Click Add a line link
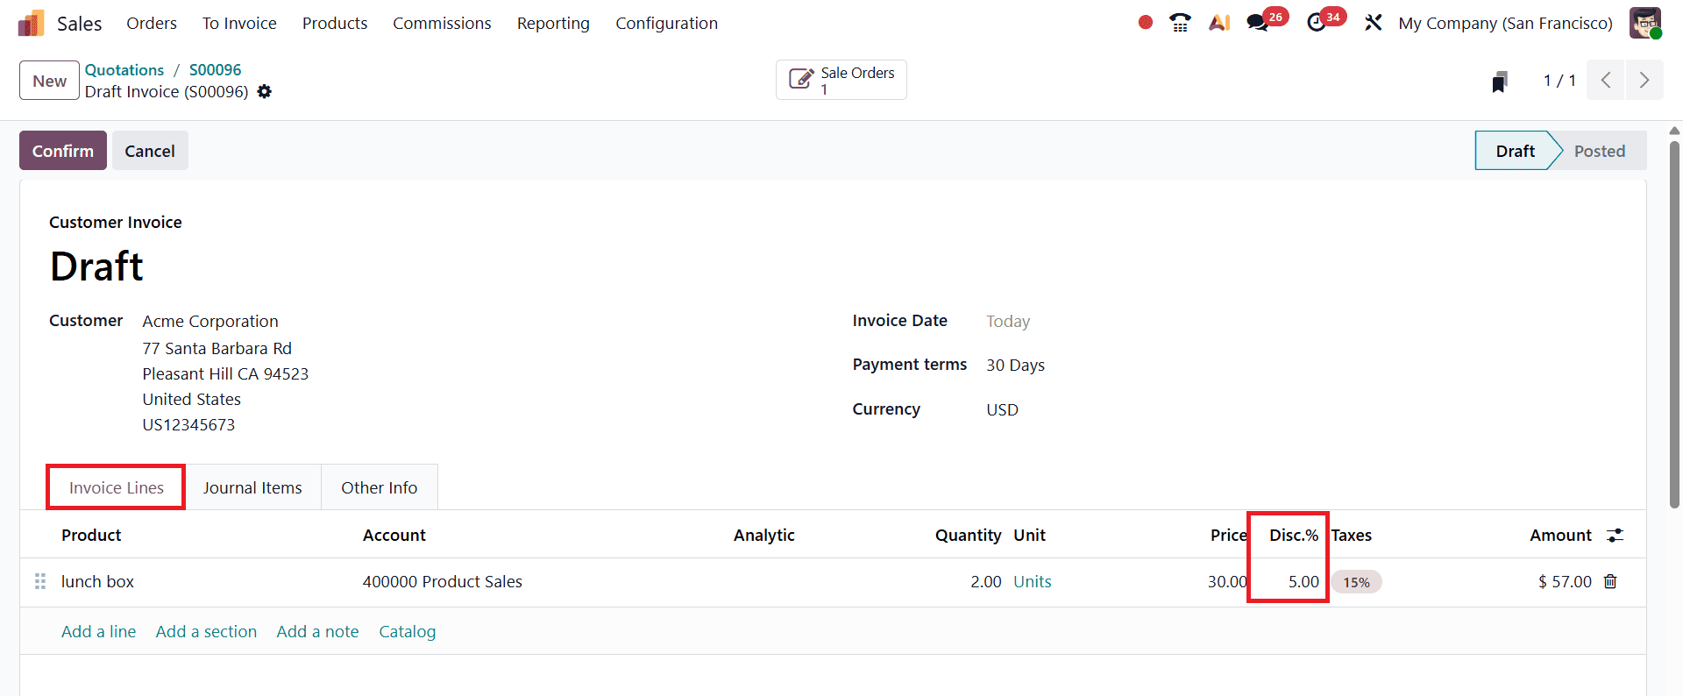 [x=99, y=631]
